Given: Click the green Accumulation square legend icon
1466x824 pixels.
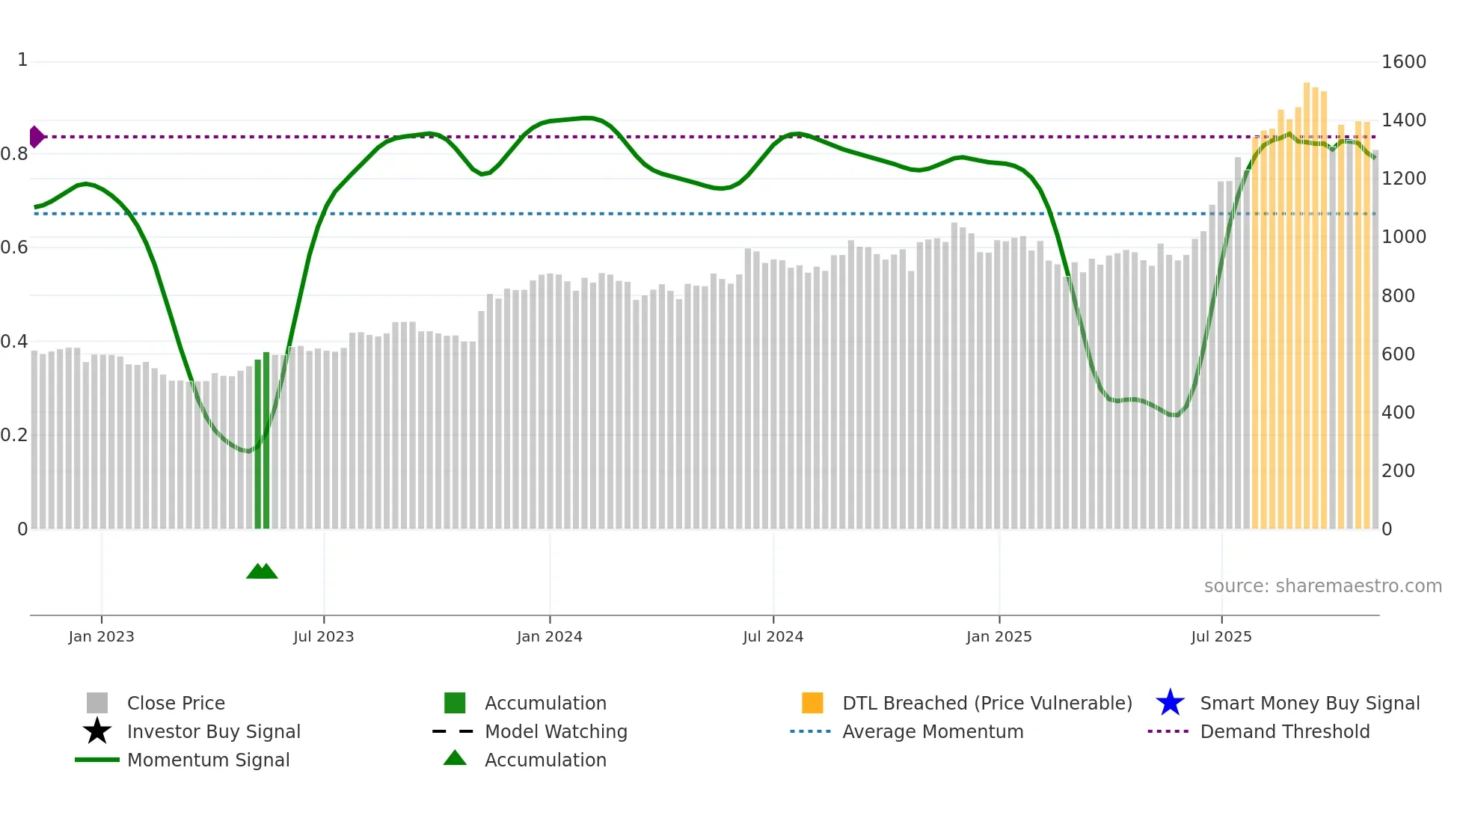Looking at the screenshot, I should 455,703.
